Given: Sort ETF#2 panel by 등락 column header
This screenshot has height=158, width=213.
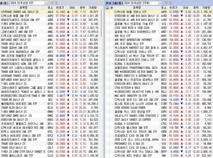Looking at the screenshot, I should pyautogui.click(x=196, y=8).
